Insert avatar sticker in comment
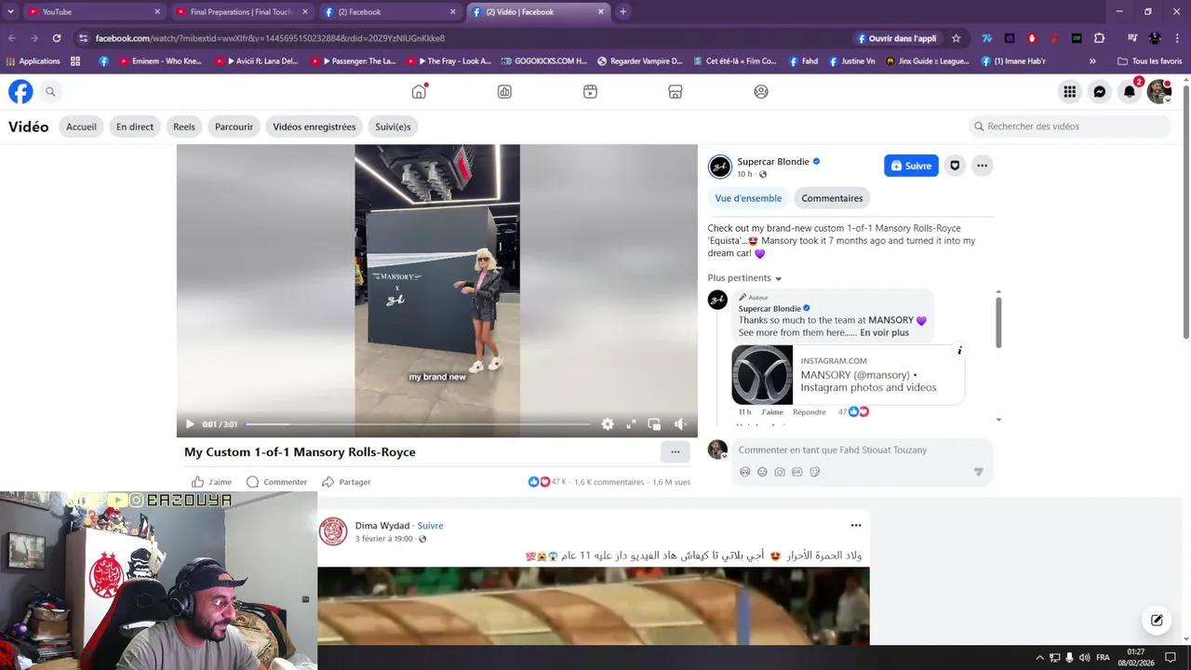The width and height of the screenshot is (1191, 670). click(x=744, y=472)
